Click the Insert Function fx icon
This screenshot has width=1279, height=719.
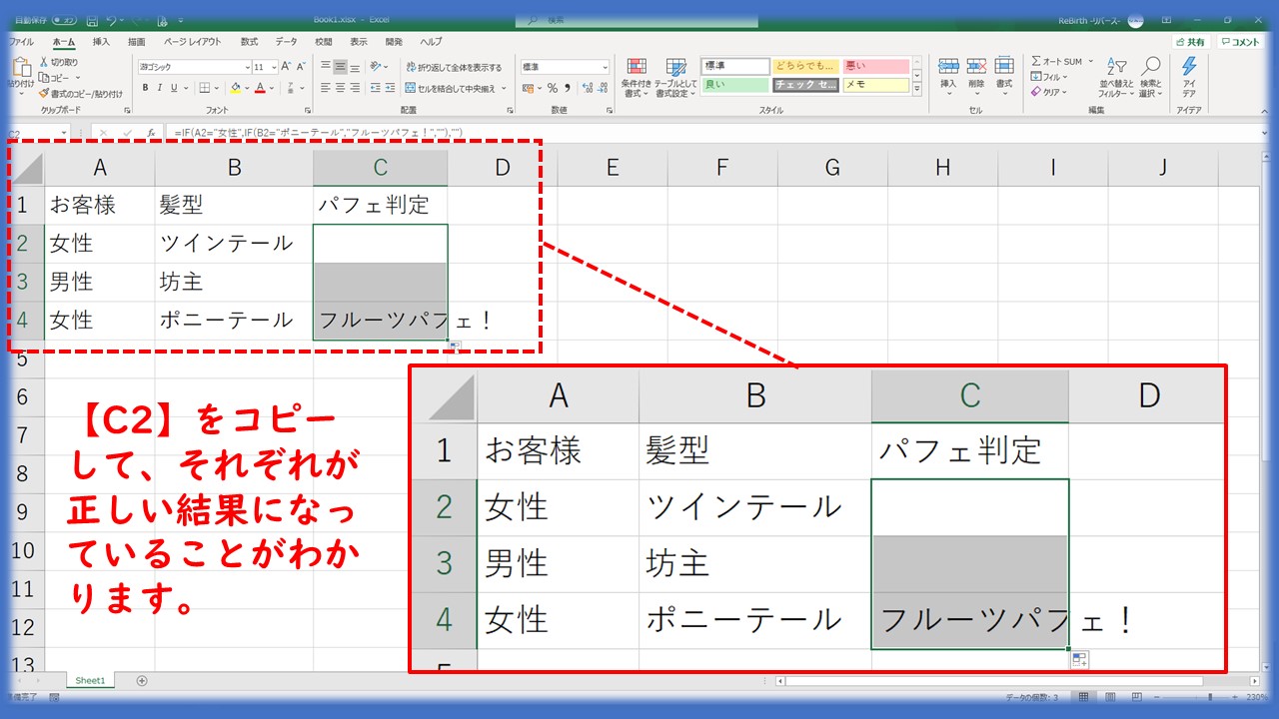click(151, 132)
